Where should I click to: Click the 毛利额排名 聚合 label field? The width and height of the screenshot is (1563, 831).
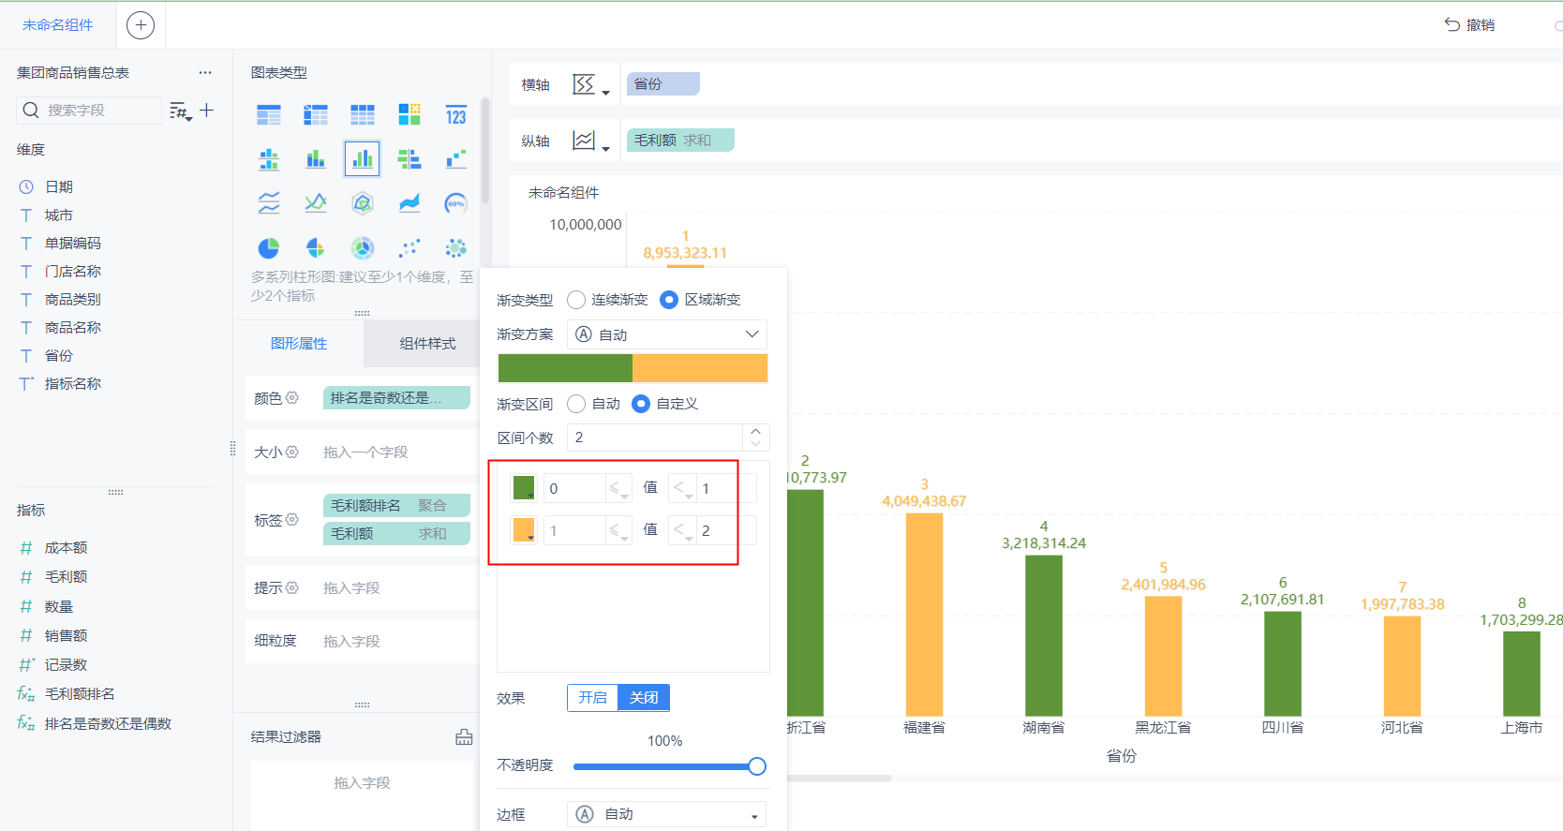396,506
